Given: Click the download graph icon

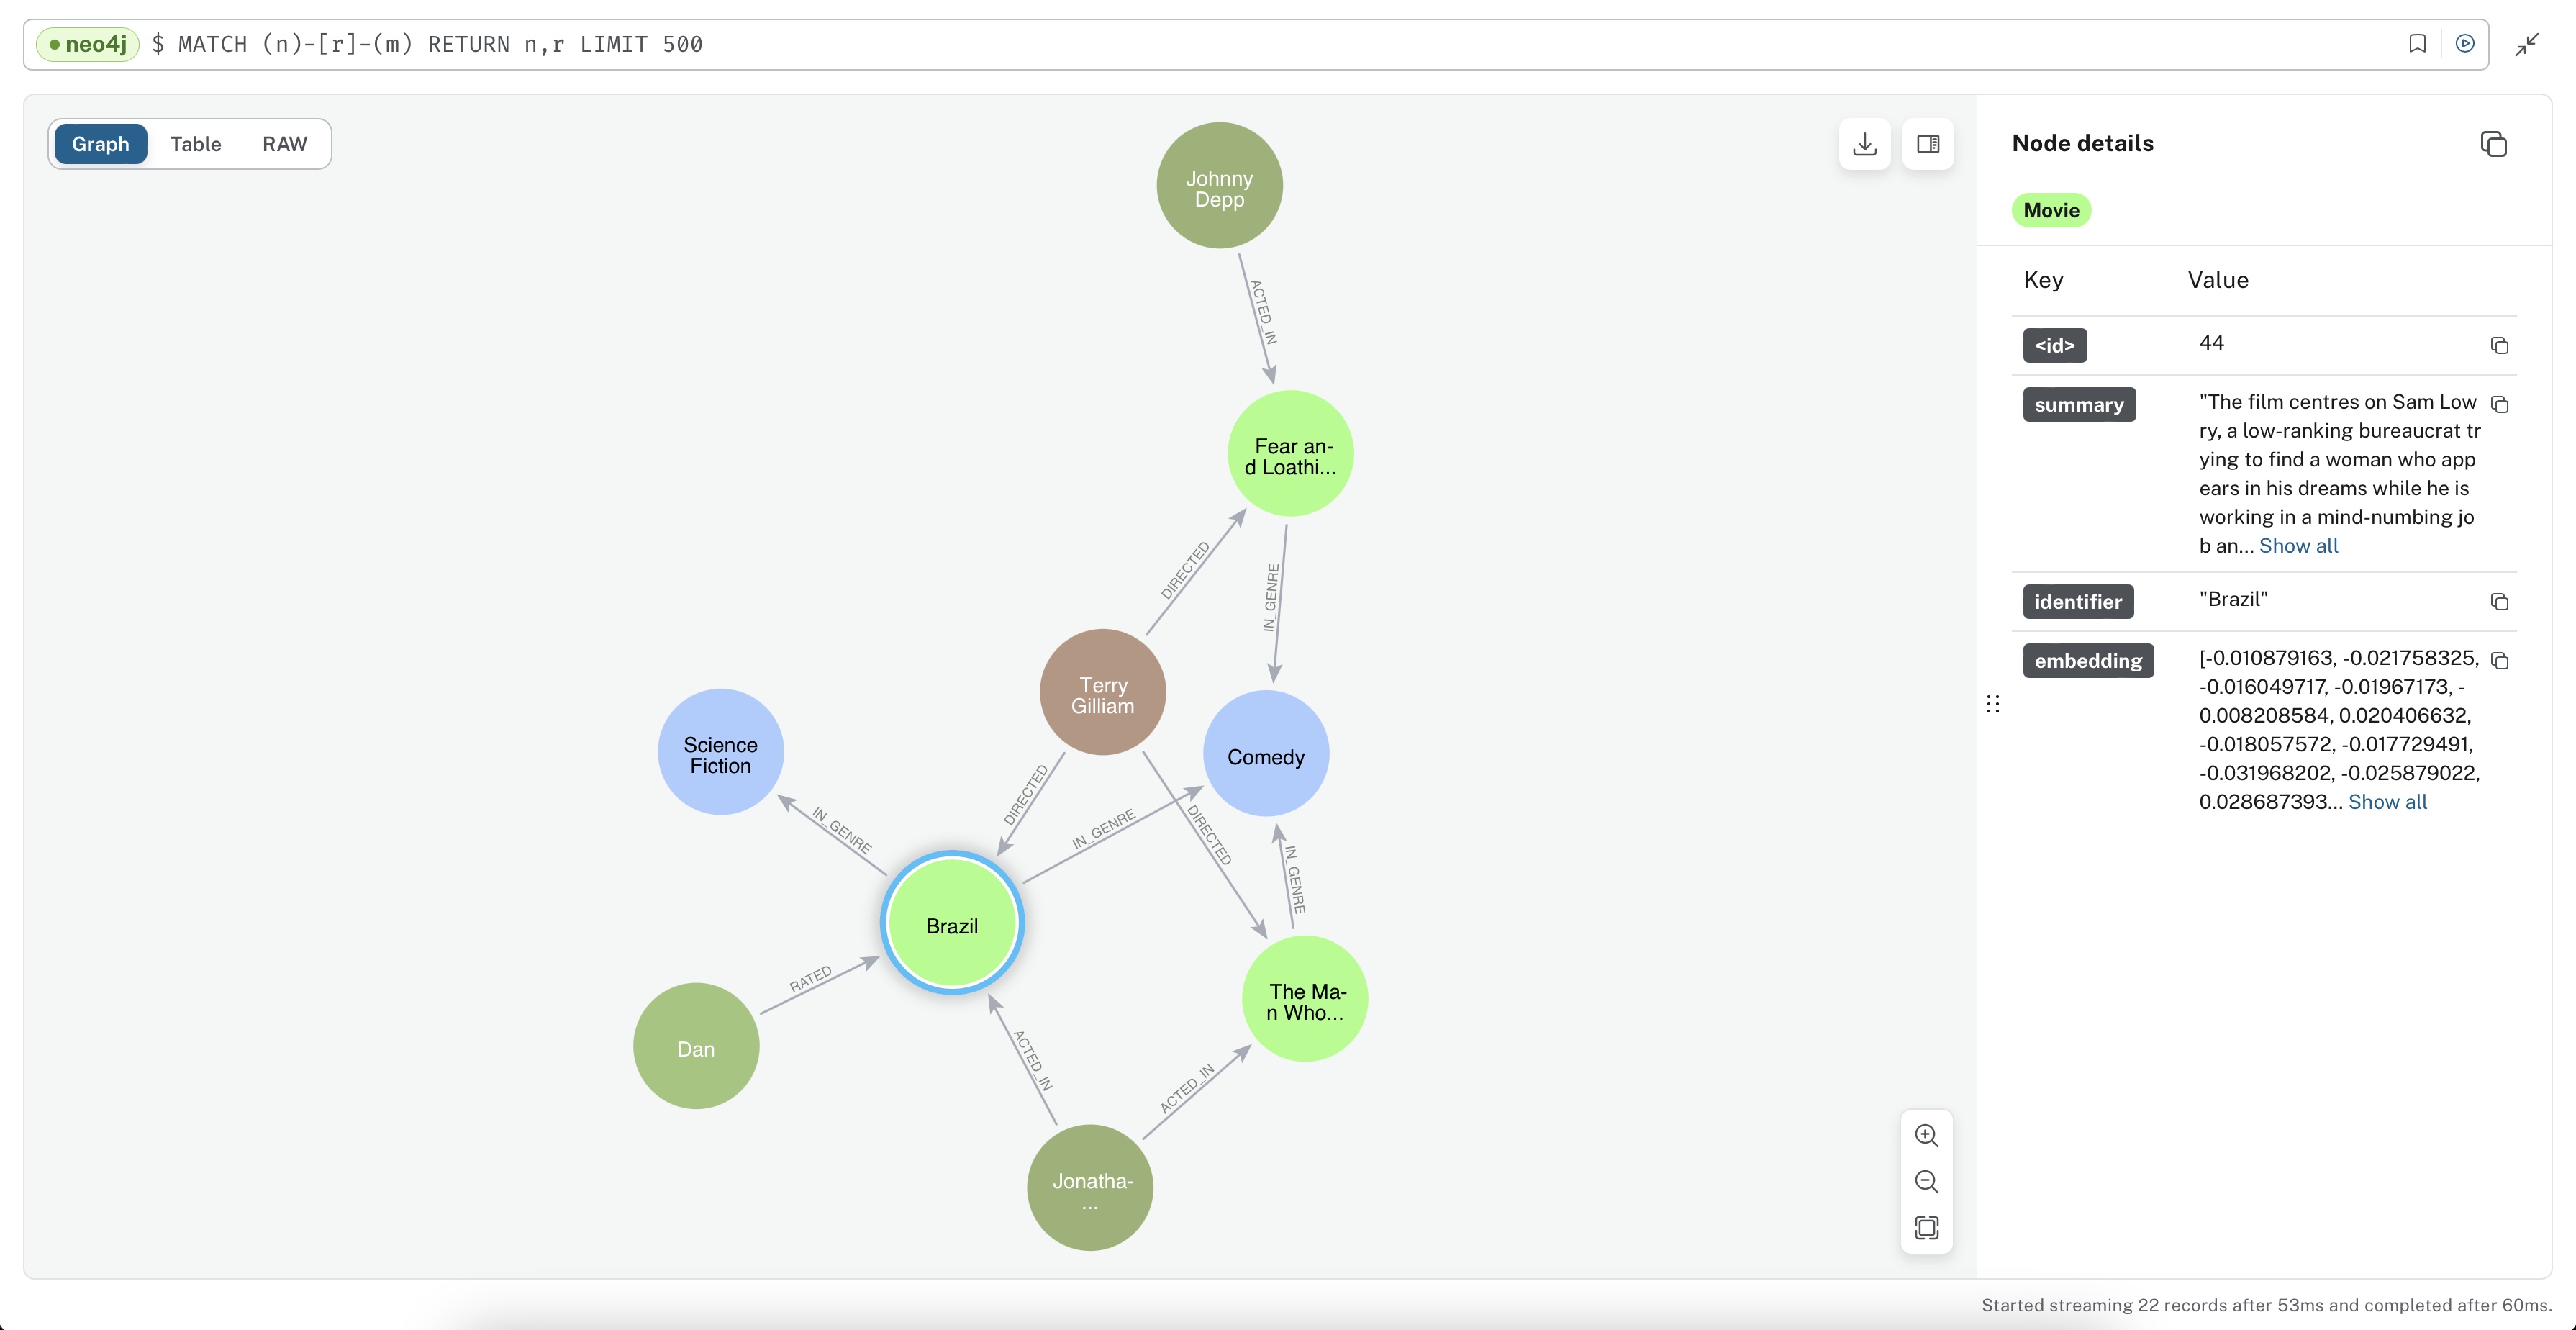Looking at the screenshot, I should 1865,144.
